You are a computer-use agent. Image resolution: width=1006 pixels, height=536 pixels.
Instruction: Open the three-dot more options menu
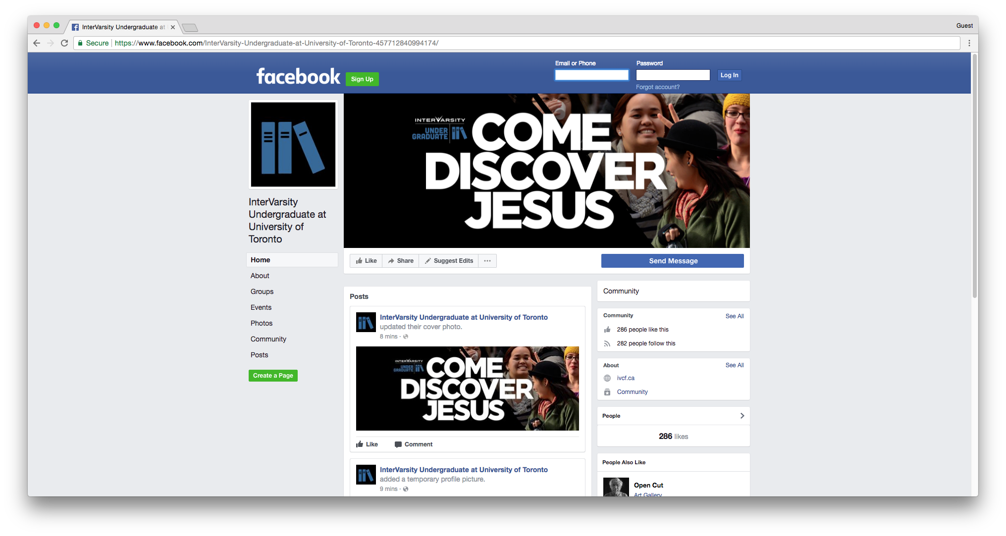tap(487, 261)
